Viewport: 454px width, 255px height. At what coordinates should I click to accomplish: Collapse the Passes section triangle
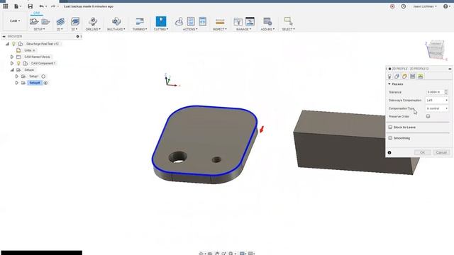(389, 84)
